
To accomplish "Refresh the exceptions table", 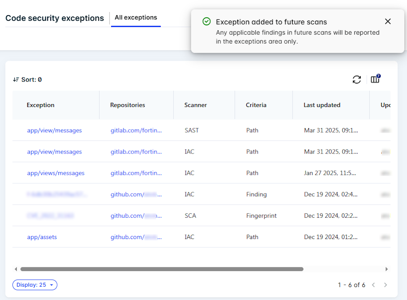I will pos(357,80).
